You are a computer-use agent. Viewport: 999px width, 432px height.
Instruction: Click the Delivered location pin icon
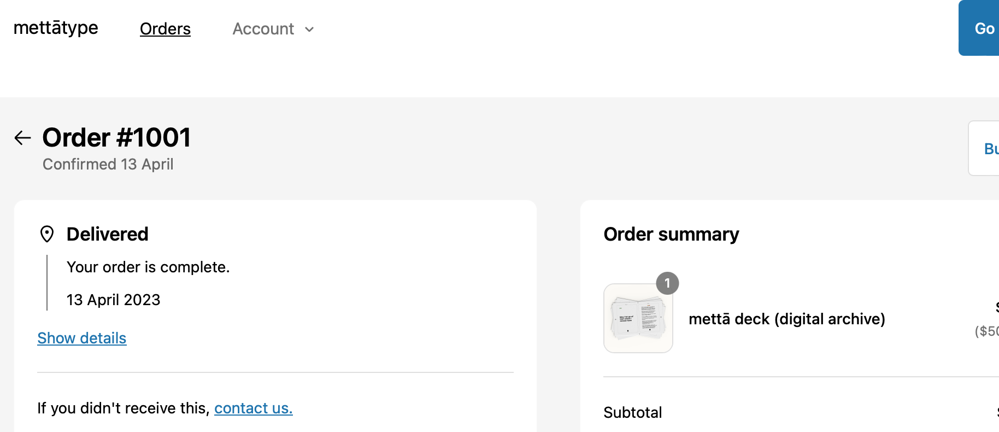[47, 234]
